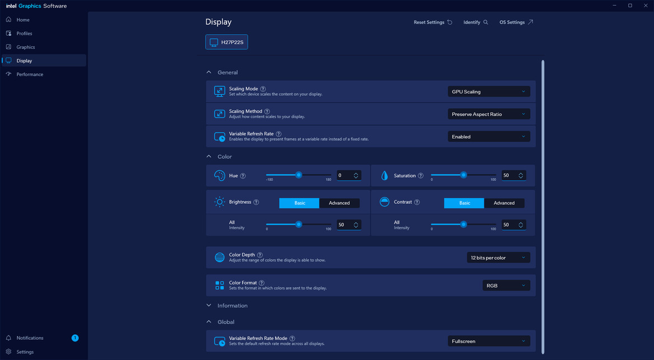654x360 pixels.
Task: Click the Brightness sun icon
Action: 219,202
